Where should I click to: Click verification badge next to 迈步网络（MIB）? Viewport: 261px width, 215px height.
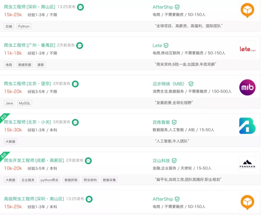coord(191,84)
